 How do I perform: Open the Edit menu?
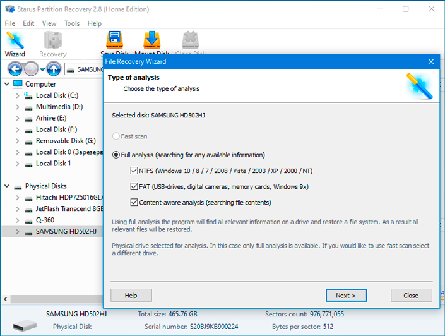coord(28,23)
